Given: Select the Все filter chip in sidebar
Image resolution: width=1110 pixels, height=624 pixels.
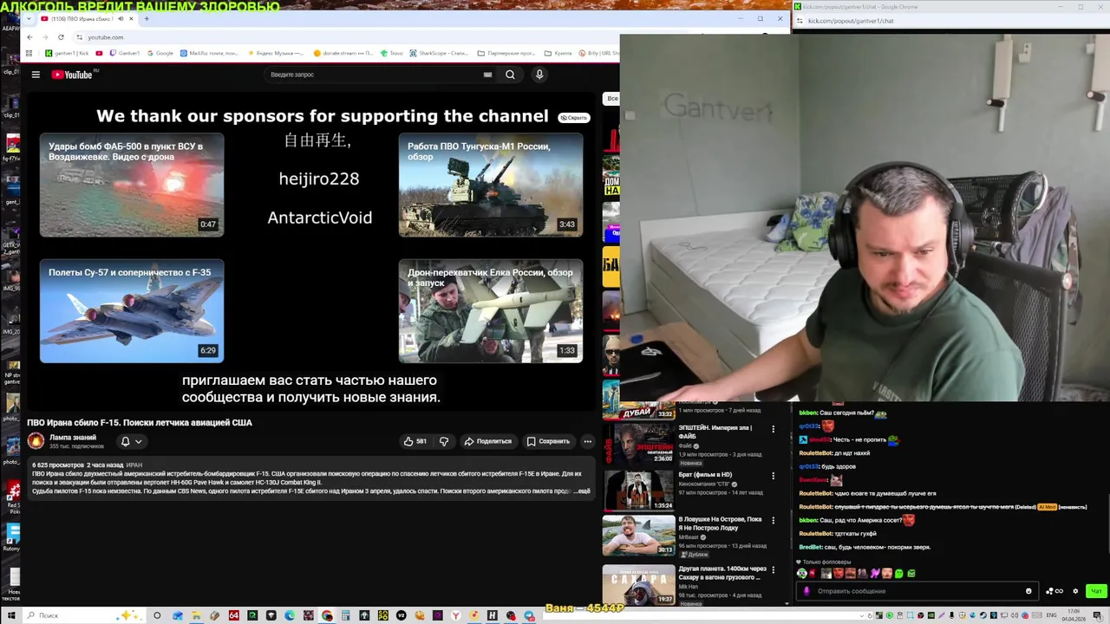Looking at the screenshot, I should click(612, 99).
